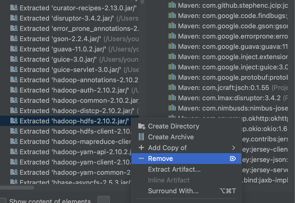Click the extracted icon beside guava-11.0.2.jar

click(x=14, y=49)
